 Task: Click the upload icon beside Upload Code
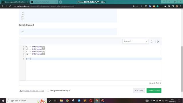21,91
